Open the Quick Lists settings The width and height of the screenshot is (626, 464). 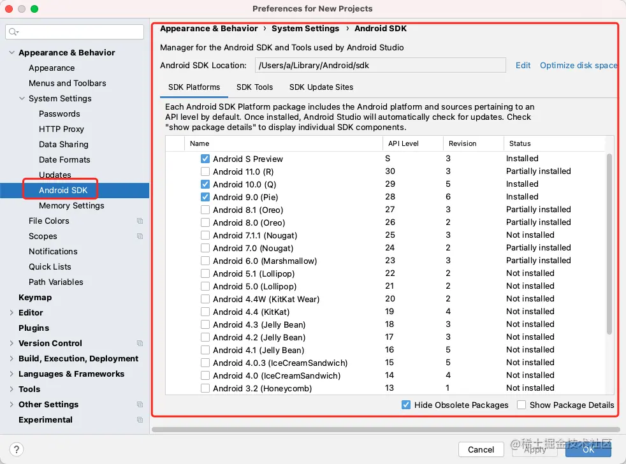click(x=50, y=267)
